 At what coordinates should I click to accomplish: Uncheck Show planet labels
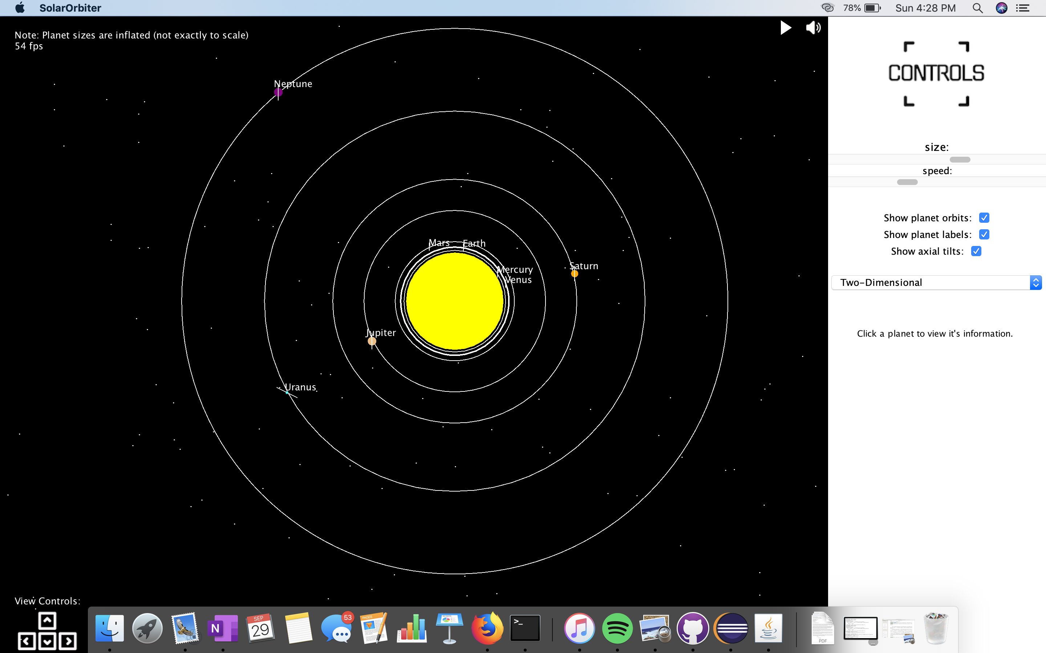coord(984,234)
